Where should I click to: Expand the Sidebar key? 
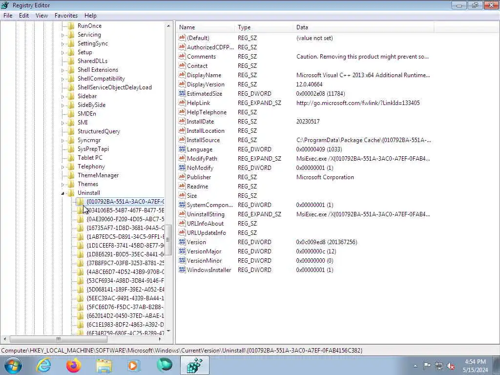[63, 96]
